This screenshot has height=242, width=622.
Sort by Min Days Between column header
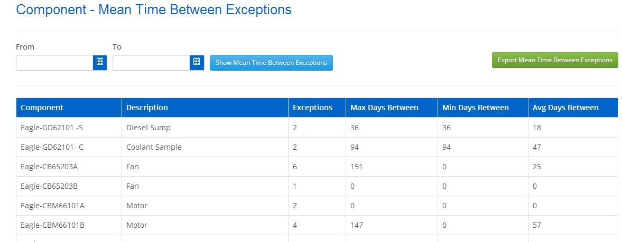(475, 108)
